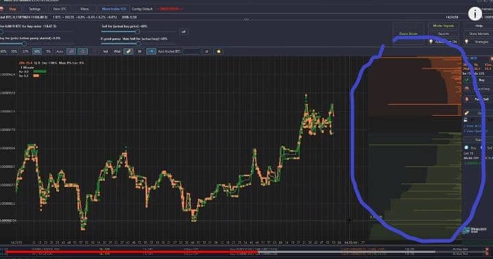Select the pencil drawing tool

[x=128, y=51]
